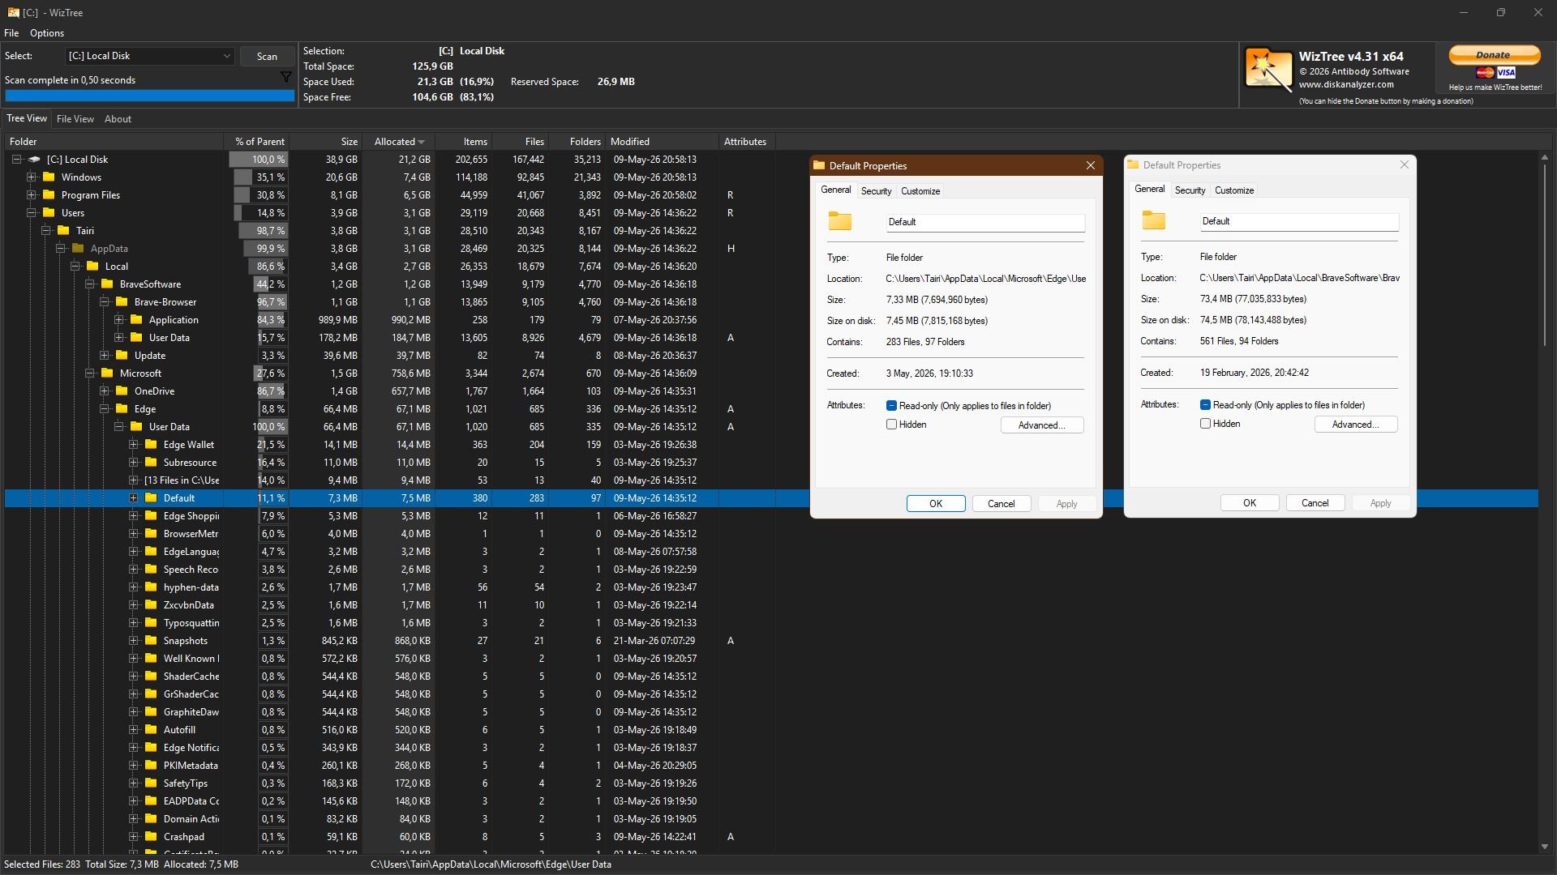Click the folder icon beside Autofill
Image resolution: width=1557 pixels, height=875 pixels.
tap(151, 729)
